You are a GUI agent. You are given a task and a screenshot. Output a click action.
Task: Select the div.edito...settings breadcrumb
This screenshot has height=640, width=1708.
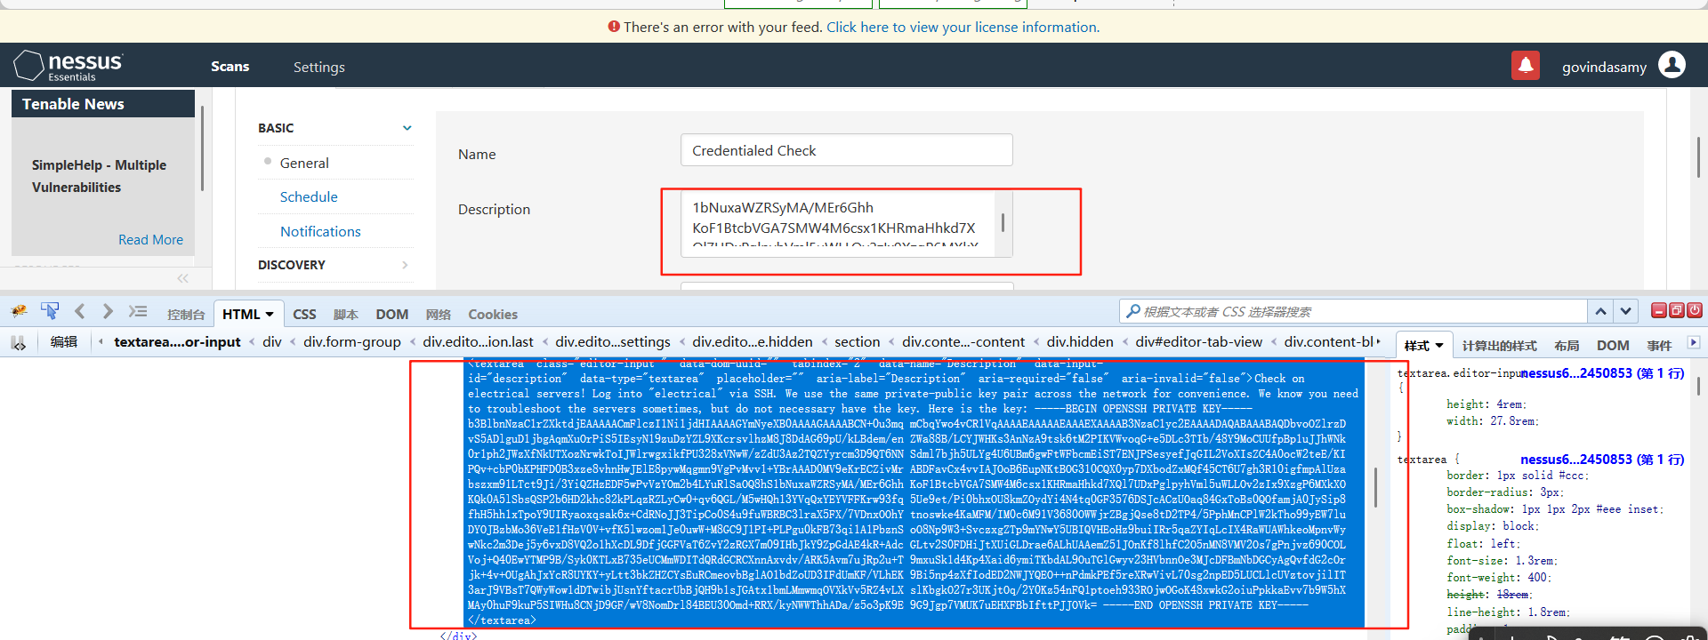tap(613, 342)
